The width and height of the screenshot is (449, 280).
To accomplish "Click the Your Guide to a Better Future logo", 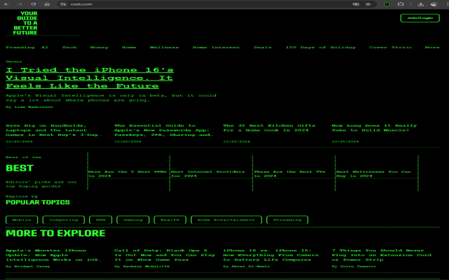I will [x=25, y=23].
